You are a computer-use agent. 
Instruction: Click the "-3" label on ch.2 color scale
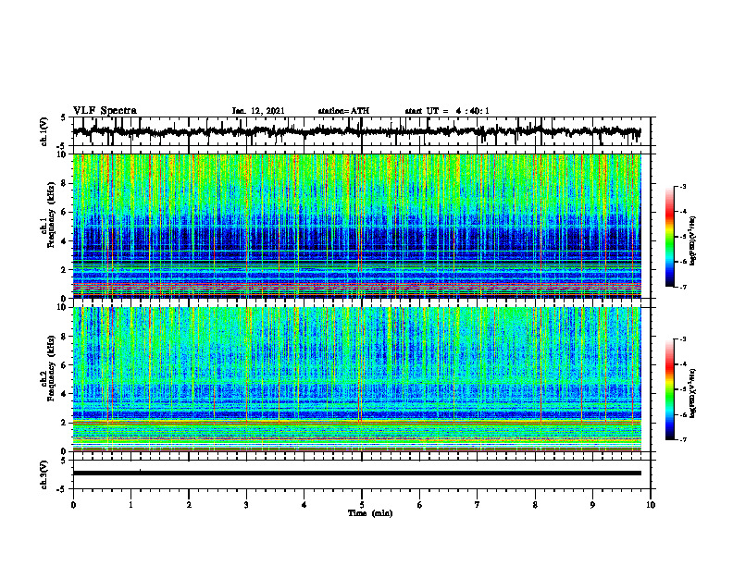pyautogui.click(x=683, y=339)
